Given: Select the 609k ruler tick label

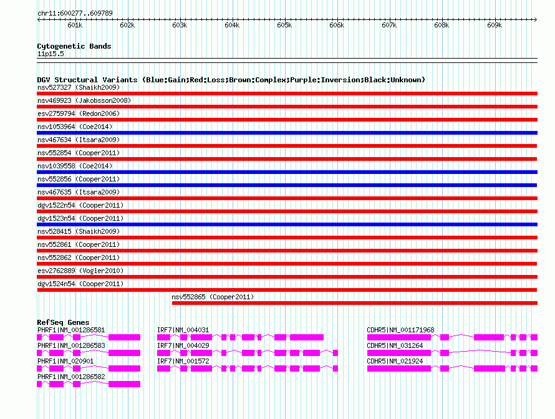Looking at the screenshot, I should 495,25.
